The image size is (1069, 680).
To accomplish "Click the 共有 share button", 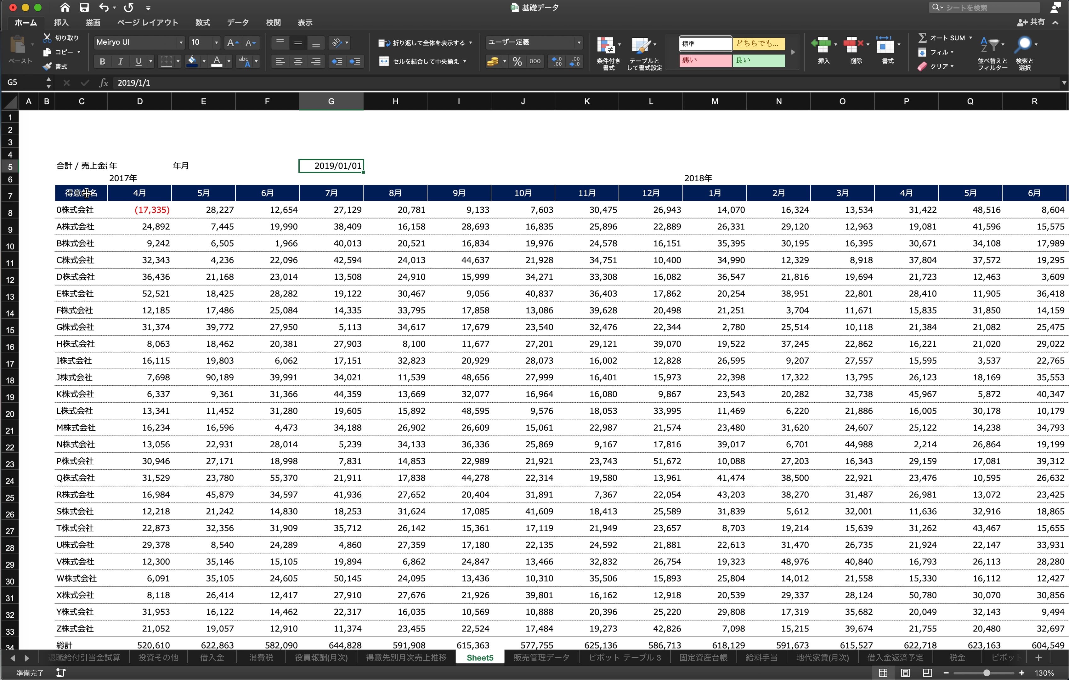I will pos(1031,22).
